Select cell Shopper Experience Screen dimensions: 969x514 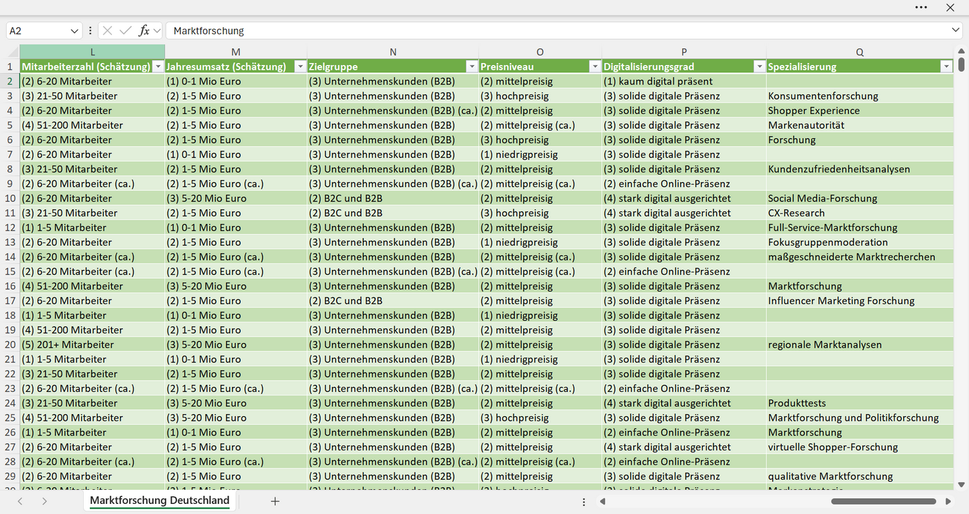(x=860, y=111)
